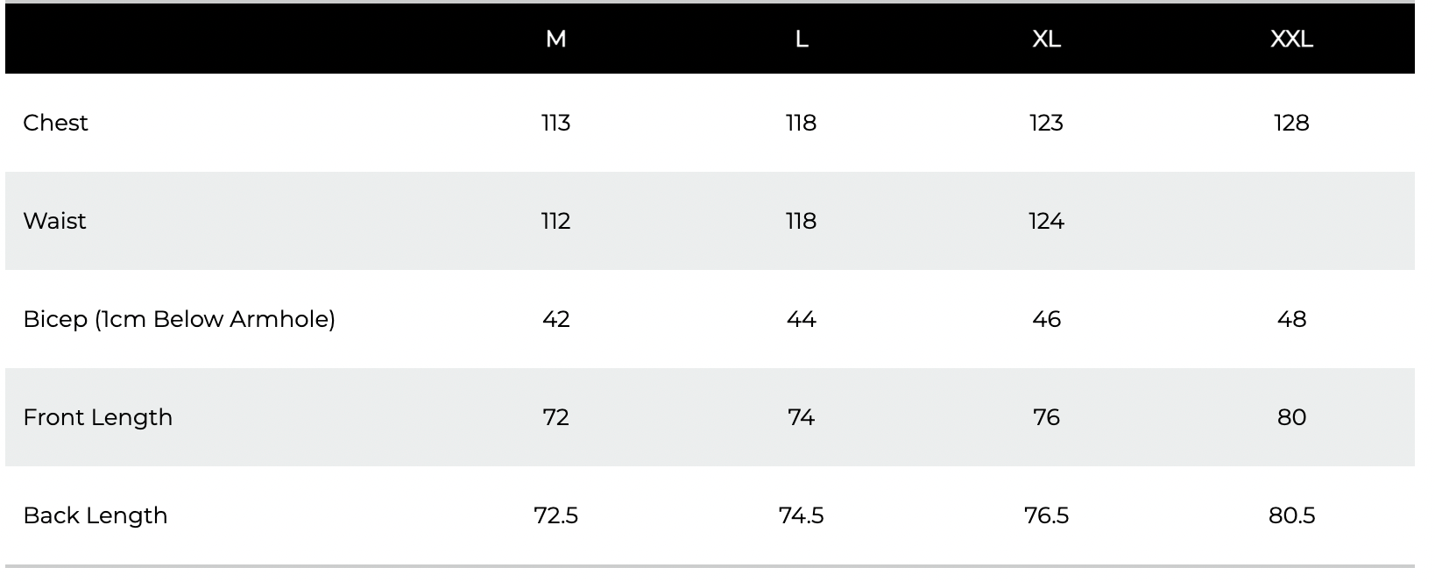Screen dimensions: 1435x582
Task: Click the Bicep (1cm Below Armhole) label
Action: tap(180, 319)
